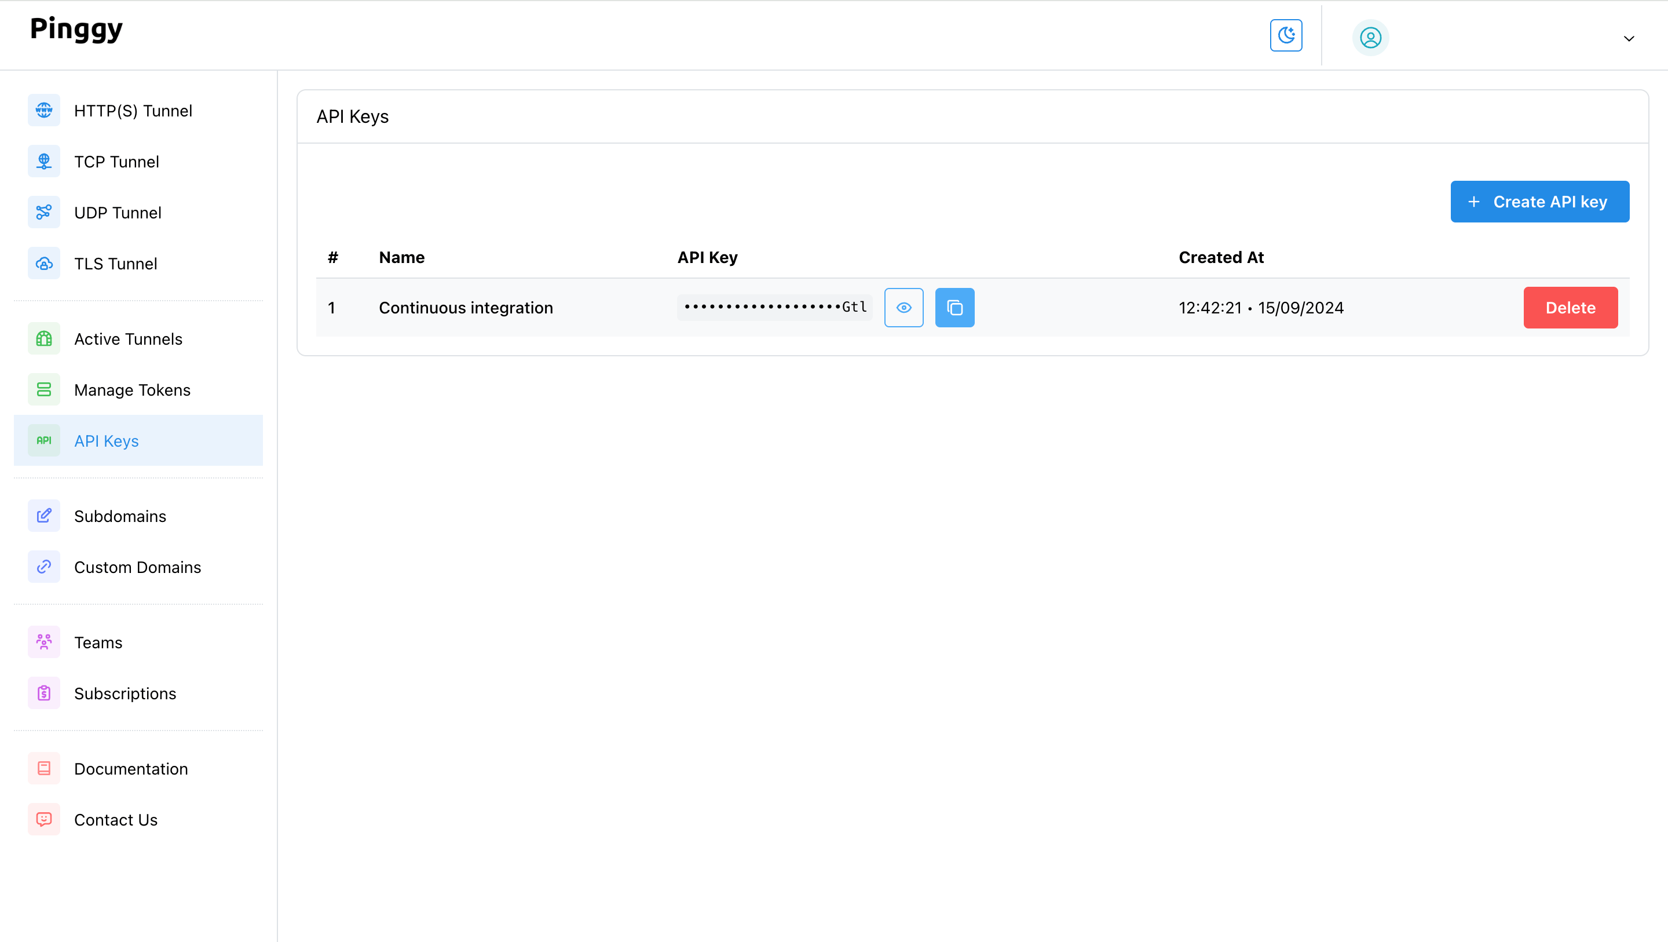
Task: Click the Create API key button
Action: 1539,202
